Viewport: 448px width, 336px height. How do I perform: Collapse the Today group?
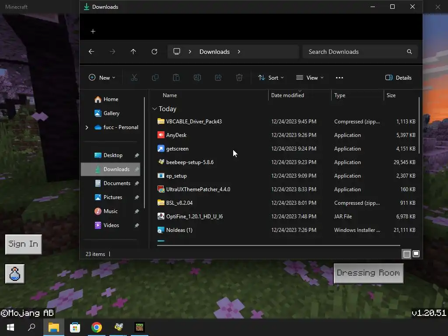click(x=154, y=109)
